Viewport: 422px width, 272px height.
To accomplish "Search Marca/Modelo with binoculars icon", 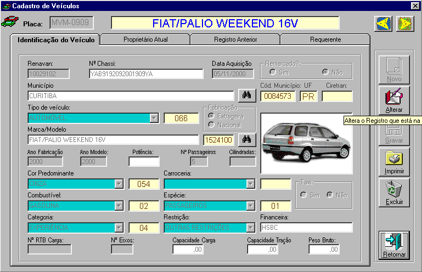I will coord(247,139).
